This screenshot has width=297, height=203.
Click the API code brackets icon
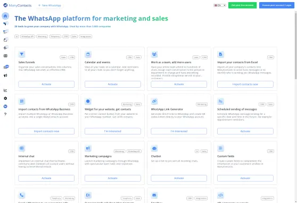pyautogui.click(x=220, y=195)
